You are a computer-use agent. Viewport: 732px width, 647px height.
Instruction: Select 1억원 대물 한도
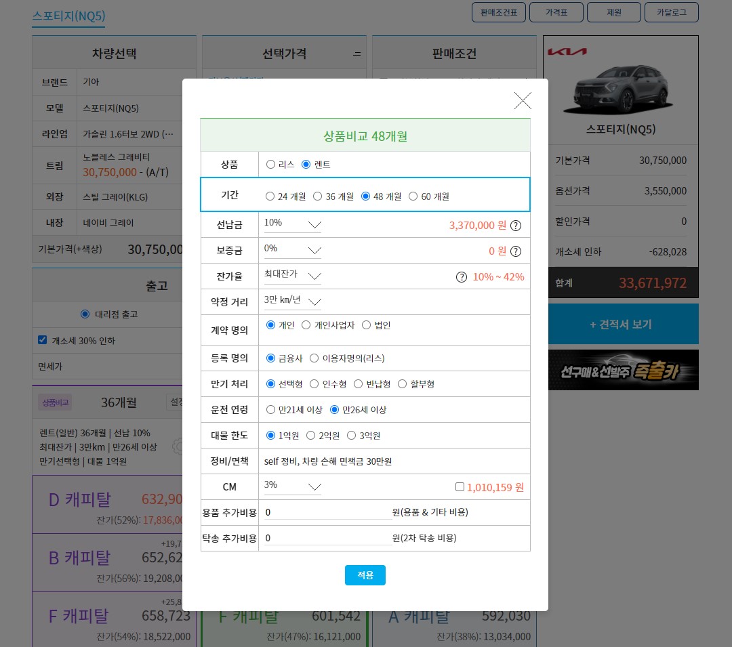pos(270,435)
